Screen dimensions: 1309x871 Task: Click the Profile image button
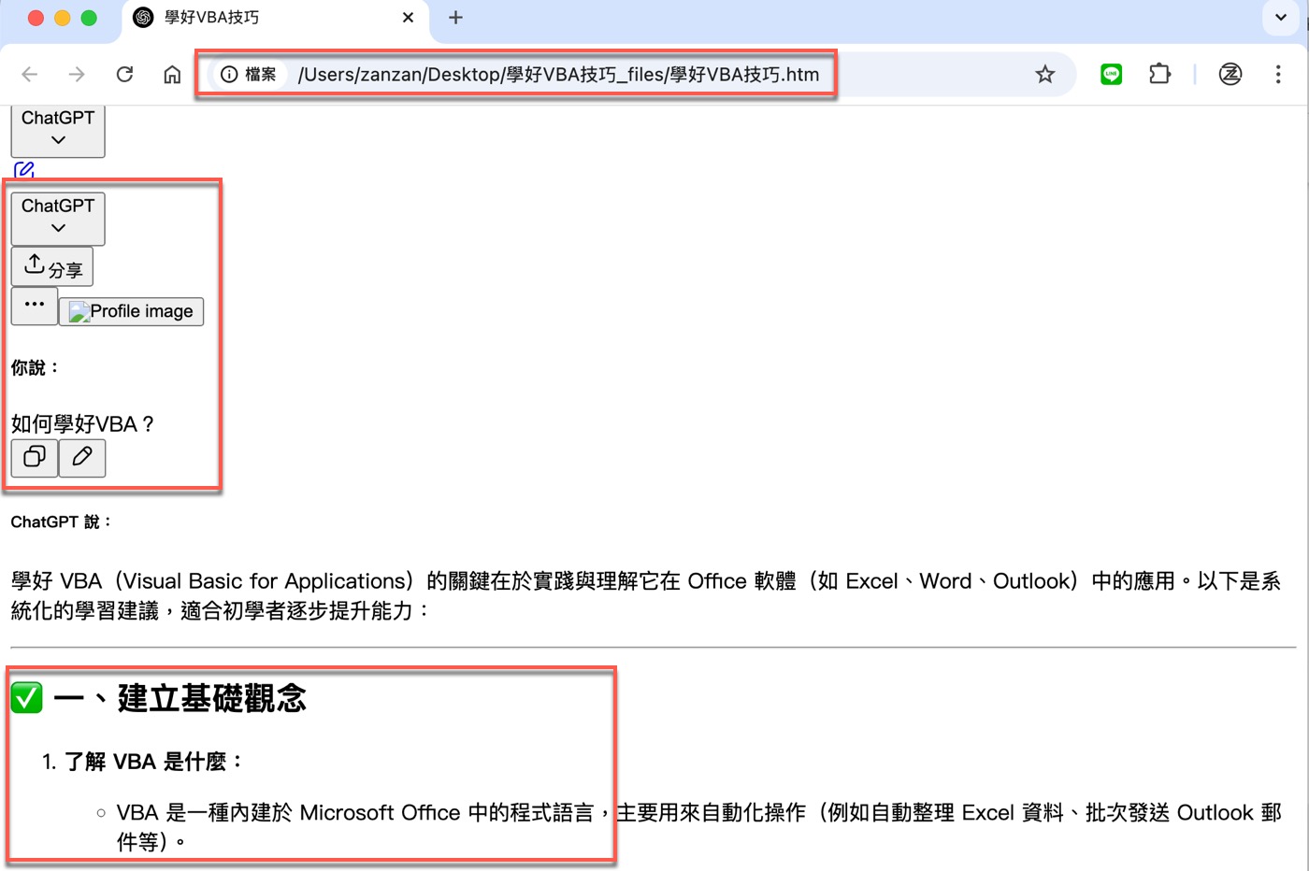pyautogui.click(x=131, y=311)
